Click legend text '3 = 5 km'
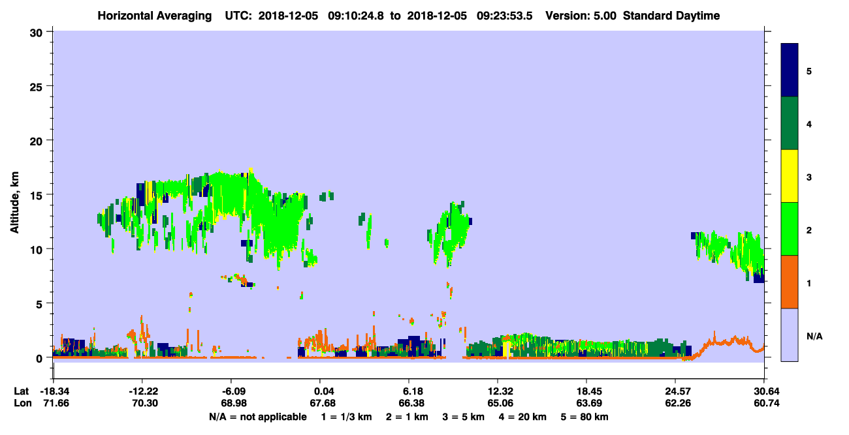849x435 pixels. (x=462, y=417)
